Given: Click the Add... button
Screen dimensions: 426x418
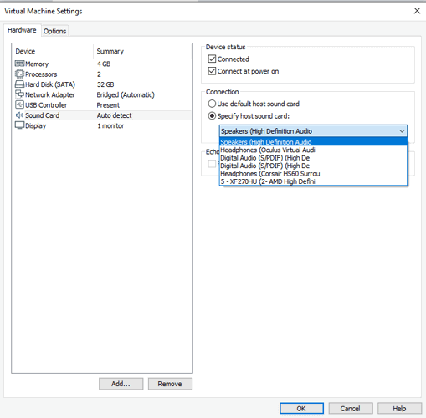Looking at the screenshot, I should (x=121, y=384).
